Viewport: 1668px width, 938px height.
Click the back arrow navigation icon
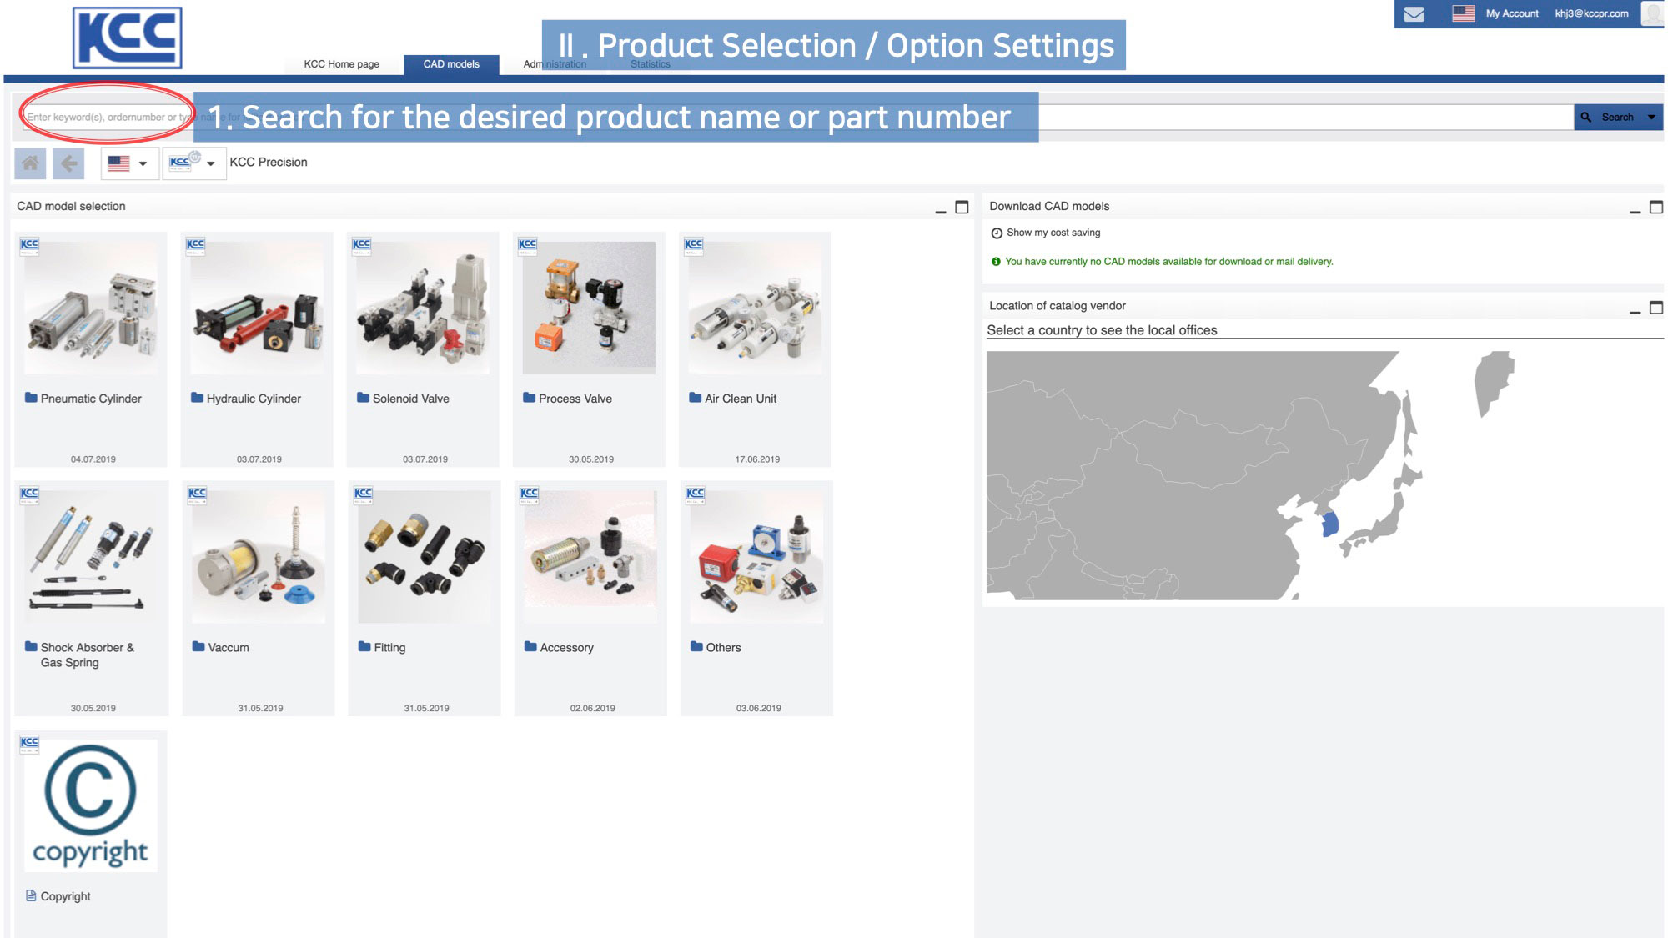coord(69,163)
